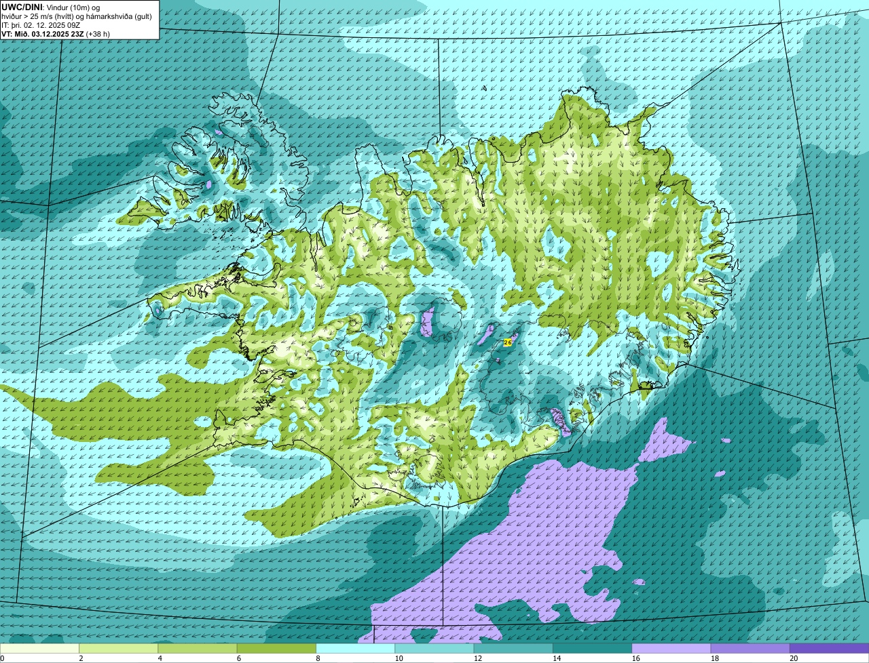Click the 8–10 m/s light cyan legend swatch
The image size is (869, 663).
point(356,649)
